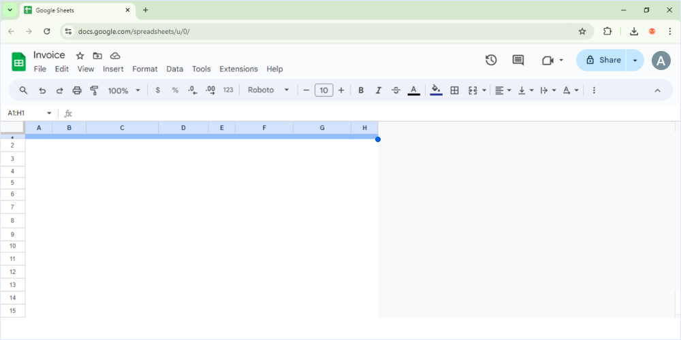Click the increase font size plus button
Viewport: 681px width, 340px height.
341,90
